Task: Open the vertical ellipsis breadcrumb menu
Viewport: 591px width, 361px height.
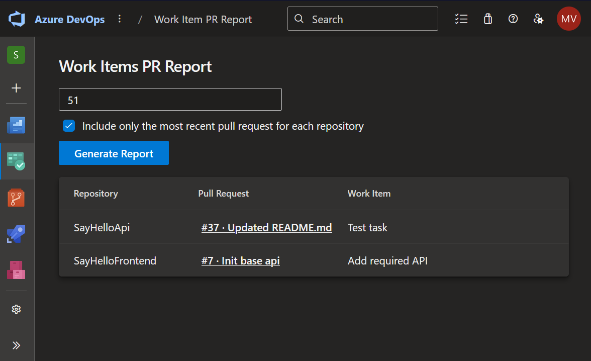Action: tap(120, 19)
